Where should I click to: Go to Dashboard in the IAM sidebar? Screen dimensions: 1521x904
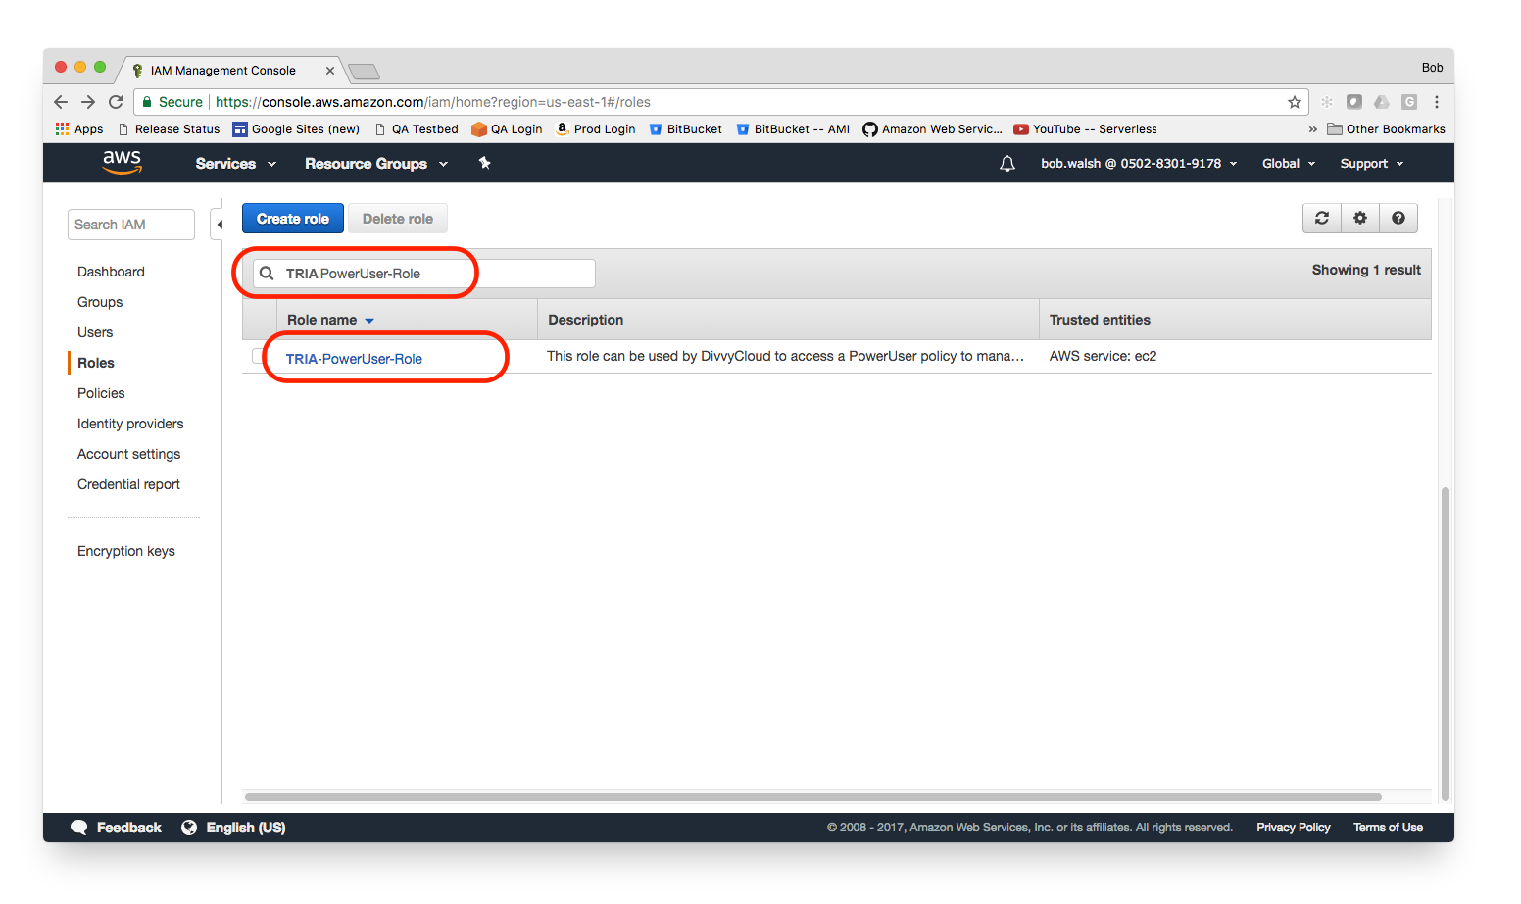tap(111, 272)
